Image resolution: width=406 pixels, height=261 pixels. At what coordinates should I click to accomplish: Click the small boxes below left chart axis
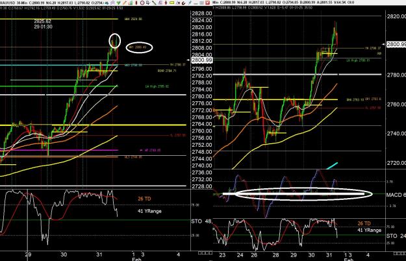click(x=205, y=253)
